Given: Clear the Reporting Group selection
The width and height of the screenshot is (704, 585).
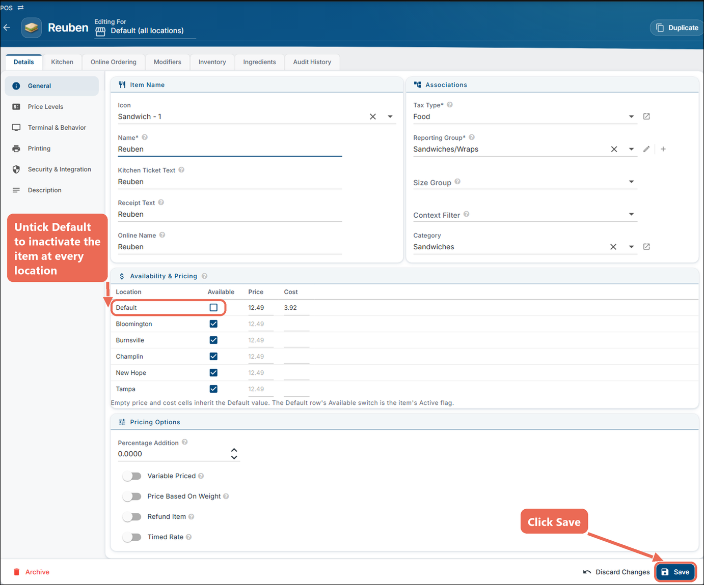Looking at the screenshot, I should point(614,149).
